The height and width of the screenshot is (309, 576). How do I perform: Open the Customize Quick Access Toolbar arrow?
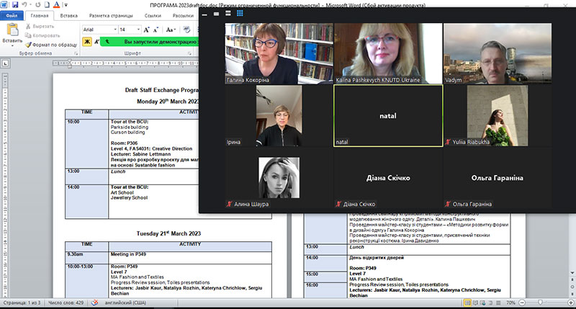66,5
